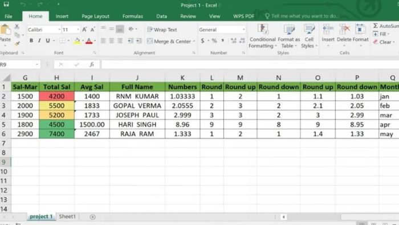
Task: Select Middle Align icon
Action: tap(112, 29)
